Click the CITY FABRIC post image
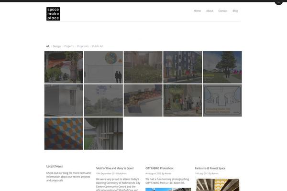Screen dimensions: 287x191 pyautogui.click(x=168, y=190)
